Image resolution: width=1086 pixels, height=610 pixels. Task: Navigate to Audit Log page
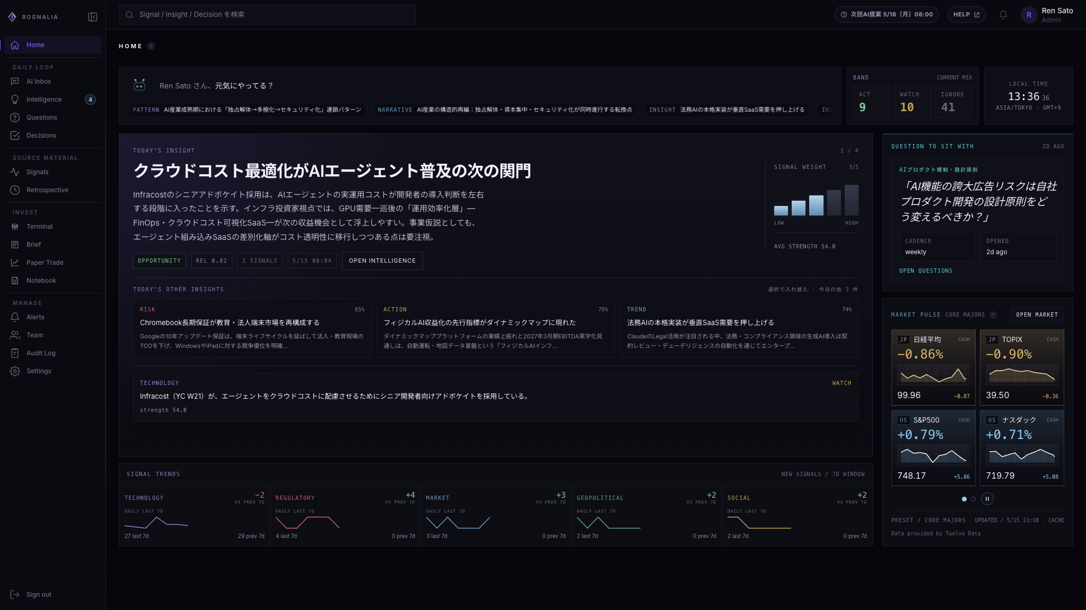(x=52, y=353)
